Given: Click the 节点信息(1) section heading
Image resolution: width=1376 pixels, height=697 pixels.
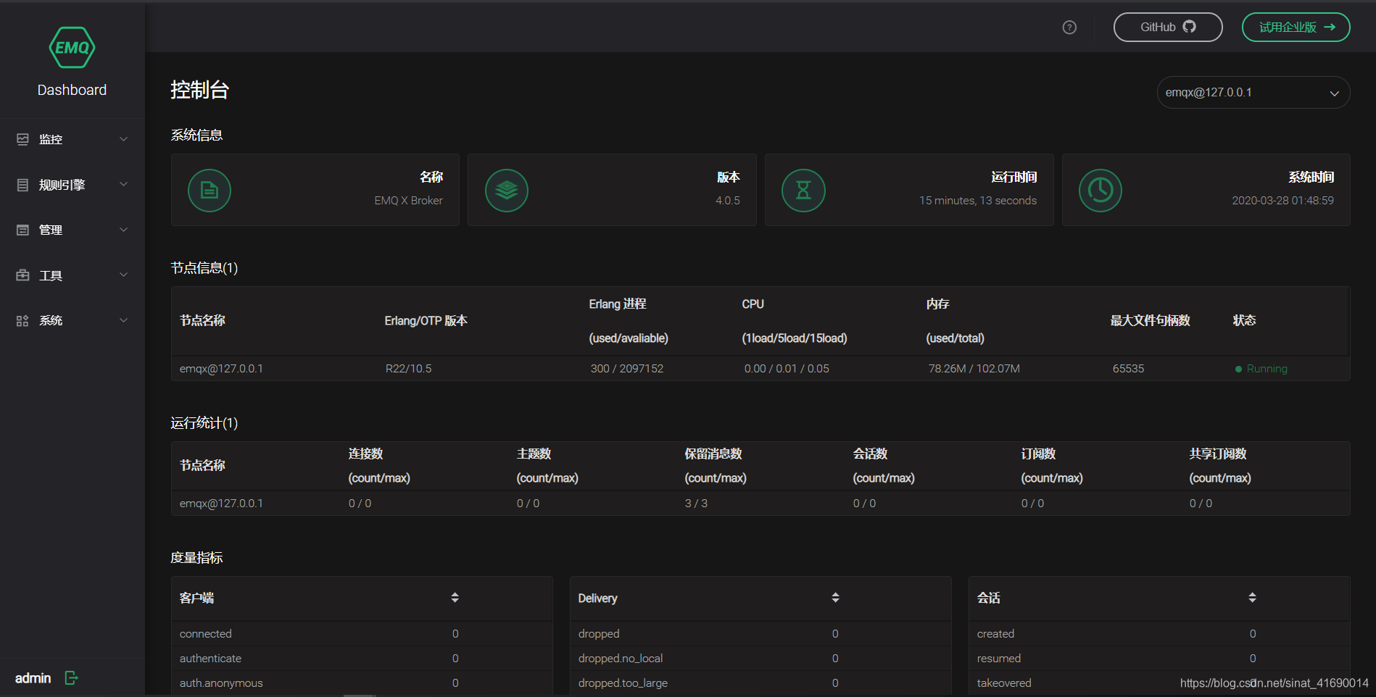Looking at the screenshot, I should (x=204, y=268).
